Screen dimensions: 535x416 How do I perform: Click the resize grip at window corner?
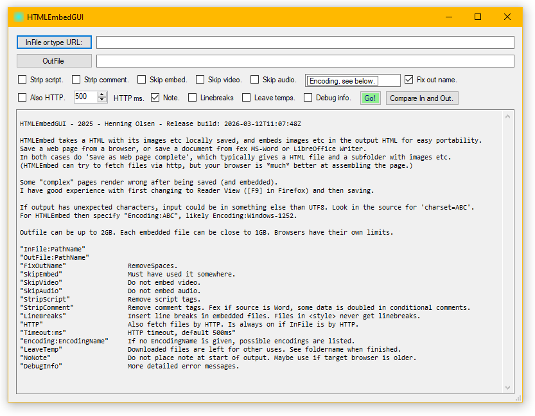[518, 398]
